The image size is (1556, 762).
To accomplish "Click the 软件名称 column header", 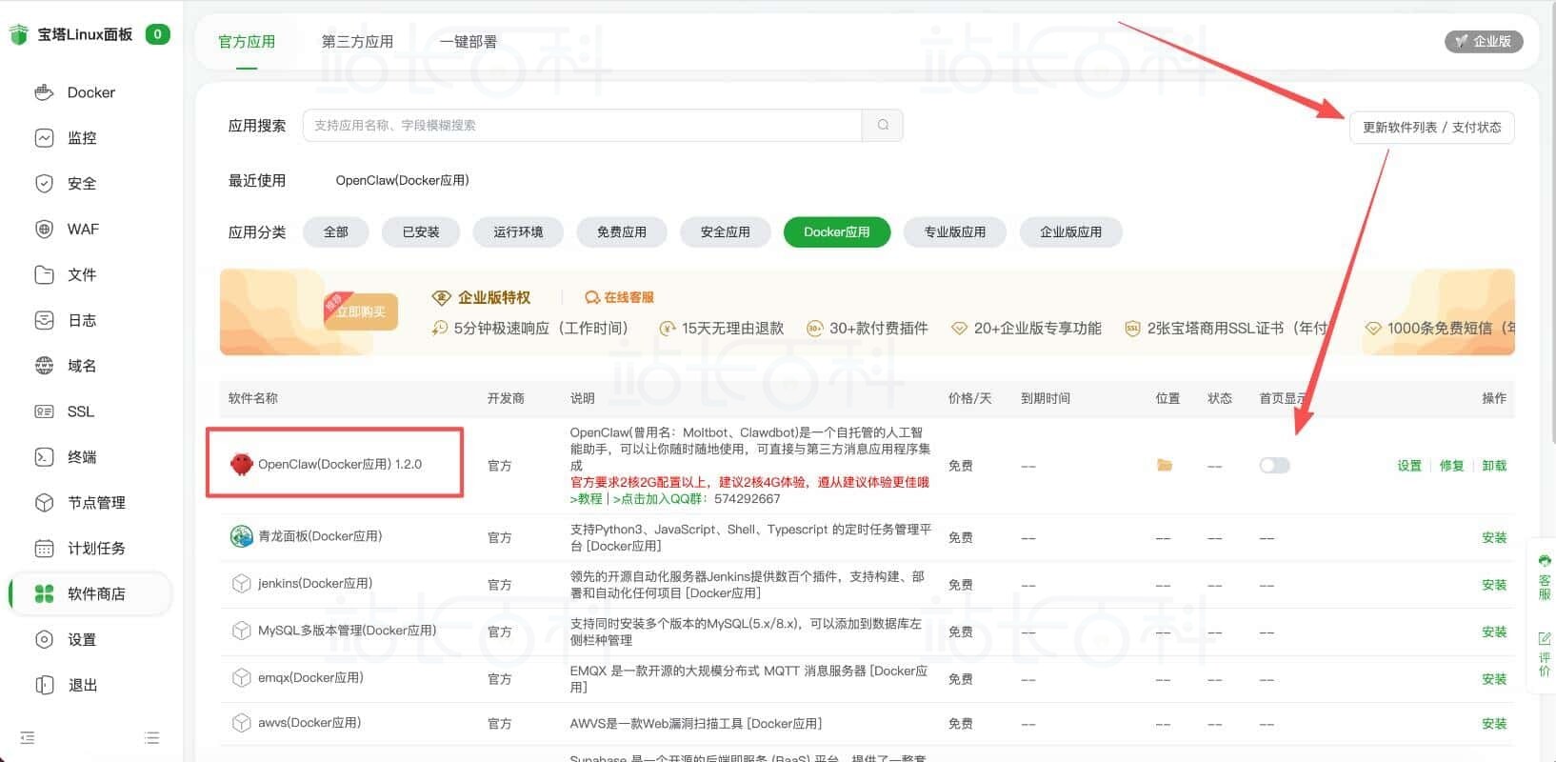I will [x=253, y=398].
